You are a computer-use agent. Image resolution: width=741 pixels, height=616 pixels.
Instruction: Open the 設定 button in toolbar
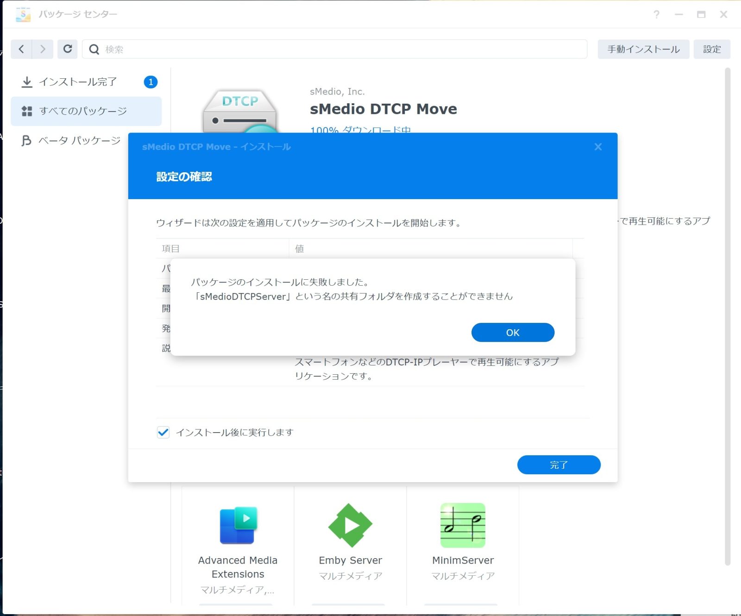point(712,49)
